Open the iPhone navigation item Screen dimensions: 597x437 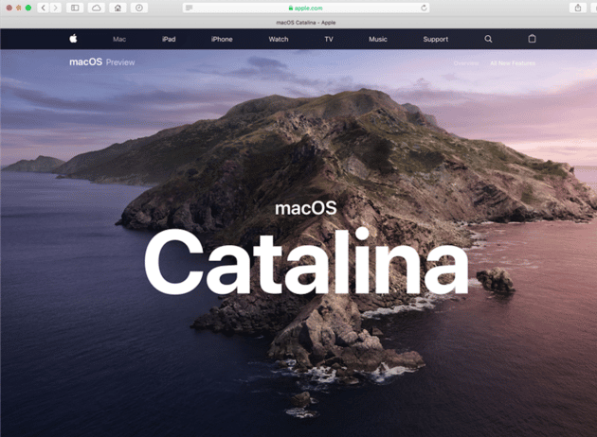(222, 39)
